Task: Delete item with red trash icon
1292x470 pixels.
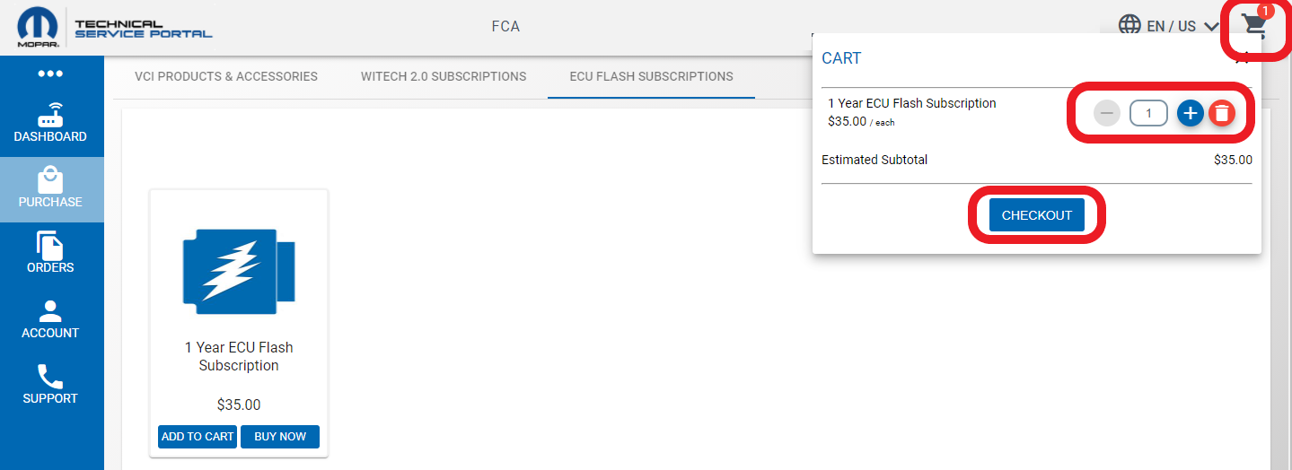Action: [x=1221, y=113]
